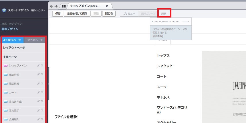Go forward with the right arrow icon
The height and width of the screenshot is (123, 246).
[x=56, y=6]
